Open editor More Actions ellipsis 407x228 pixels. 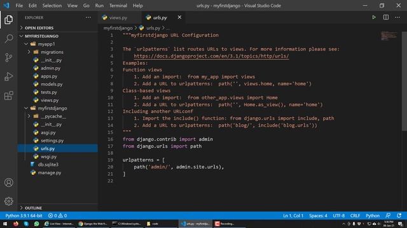click(x=397, y=17)
